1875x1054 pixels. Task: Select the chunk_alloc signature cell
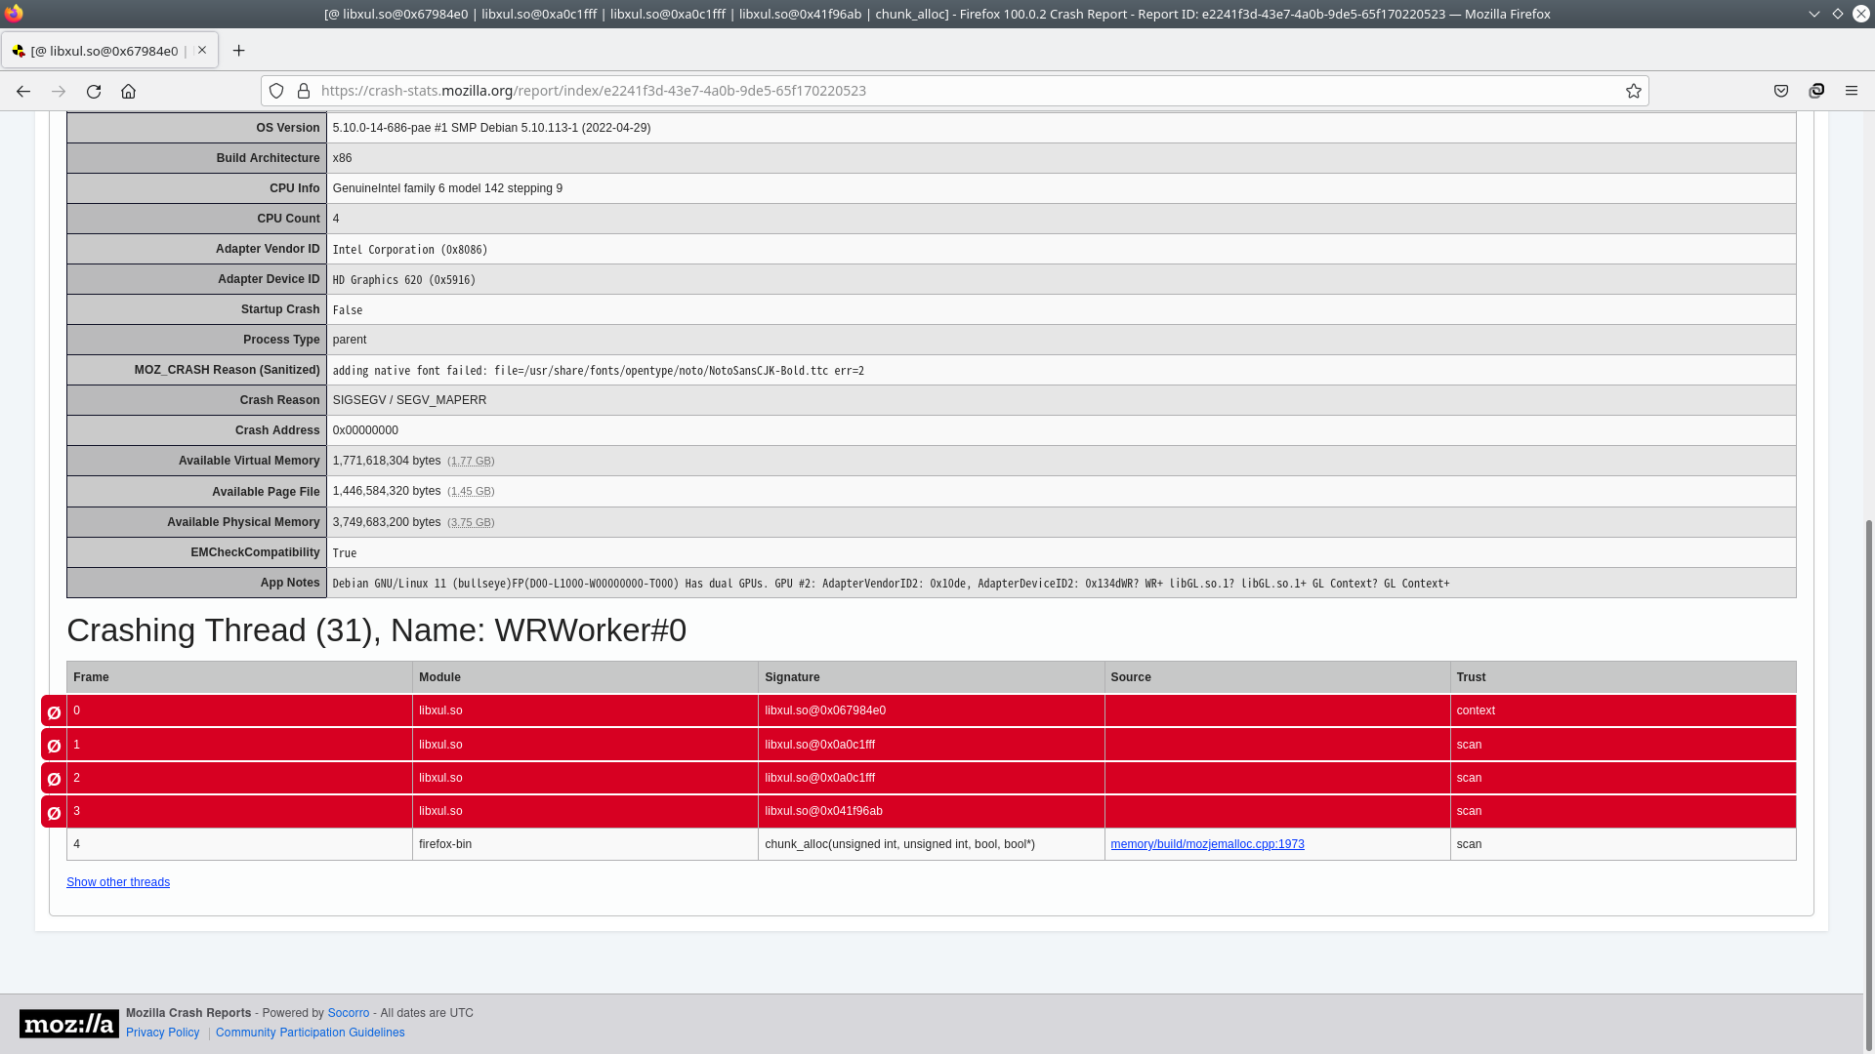click(931, 844)
